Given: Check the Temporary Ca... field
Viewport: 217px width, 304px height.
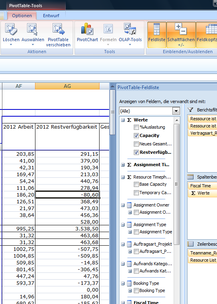Looking at the screenshot, I should click(x=136, y=193).
